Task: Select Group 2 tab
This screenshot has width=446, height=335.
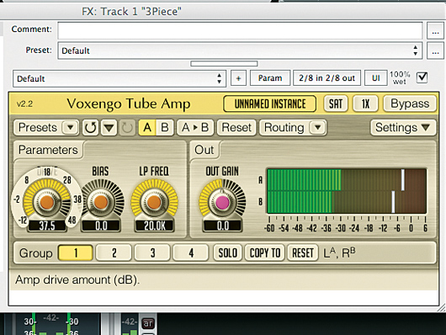Action: click(114, 253)
